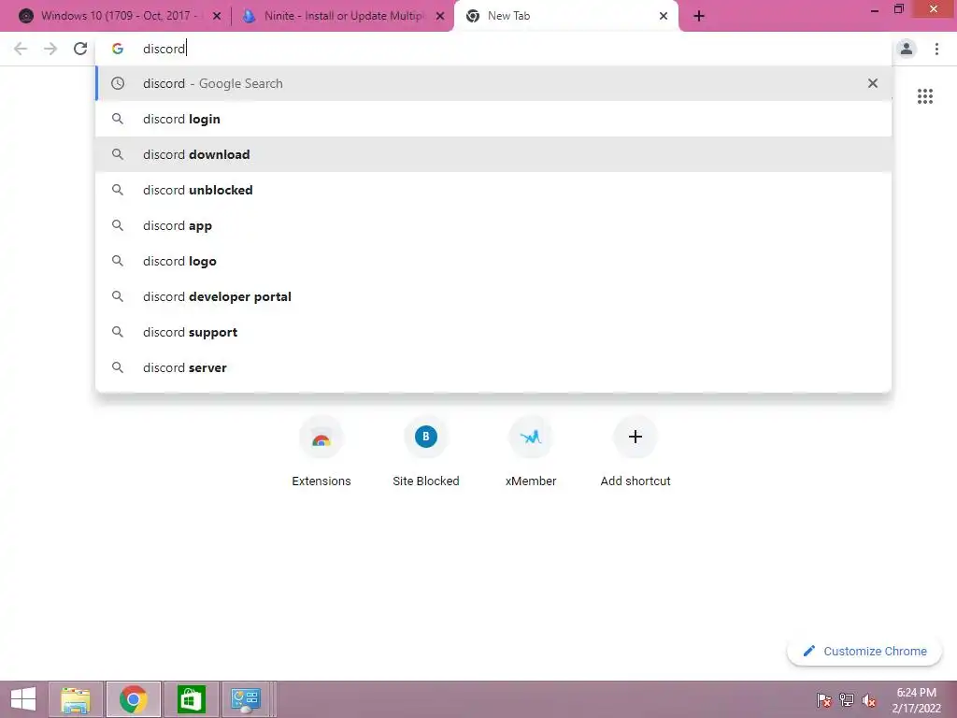This screenshot has width=957, height=718.
Task: Click the muted volume tray icon
Action: [869, 700]
